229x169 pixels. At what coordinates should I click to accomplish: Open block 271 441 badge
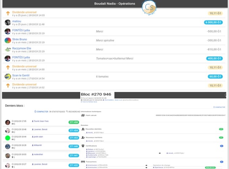tap(74, 155)
